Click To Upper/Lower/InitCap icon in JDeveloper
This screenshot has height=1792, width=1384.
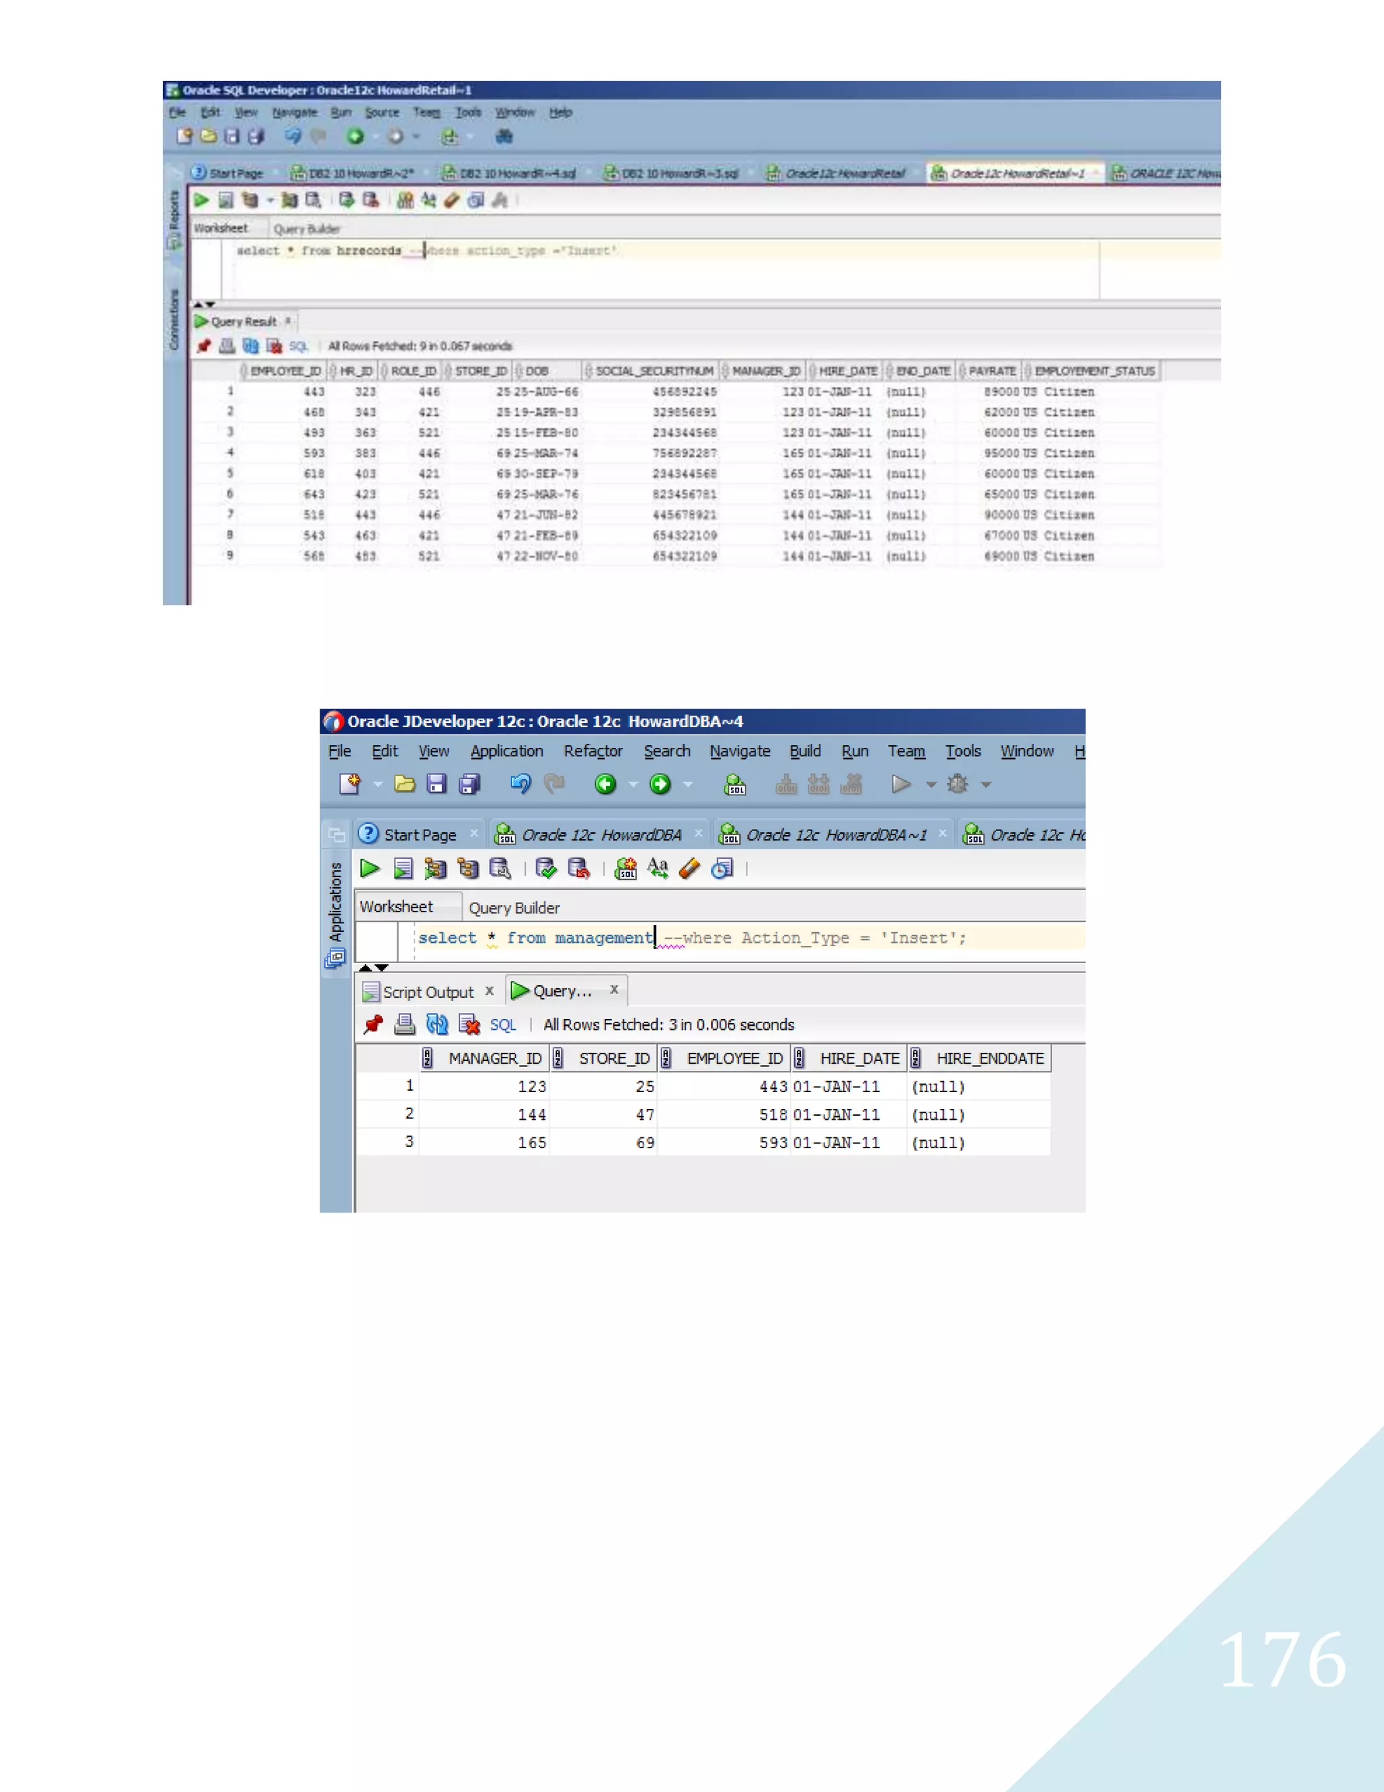tap(658, 868)
